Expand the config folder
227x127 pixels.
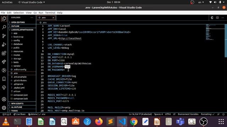(x=22, y=41)
